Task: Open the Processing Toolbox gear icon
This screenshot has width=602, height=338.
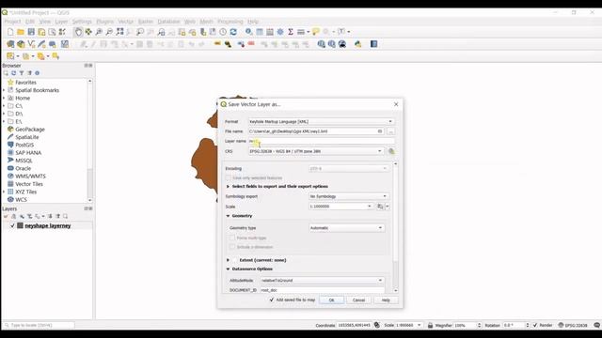Action: (280, 32)
